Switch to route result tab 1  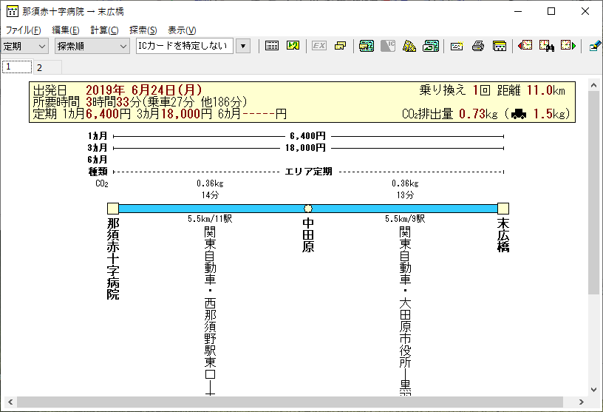point(17,67)
